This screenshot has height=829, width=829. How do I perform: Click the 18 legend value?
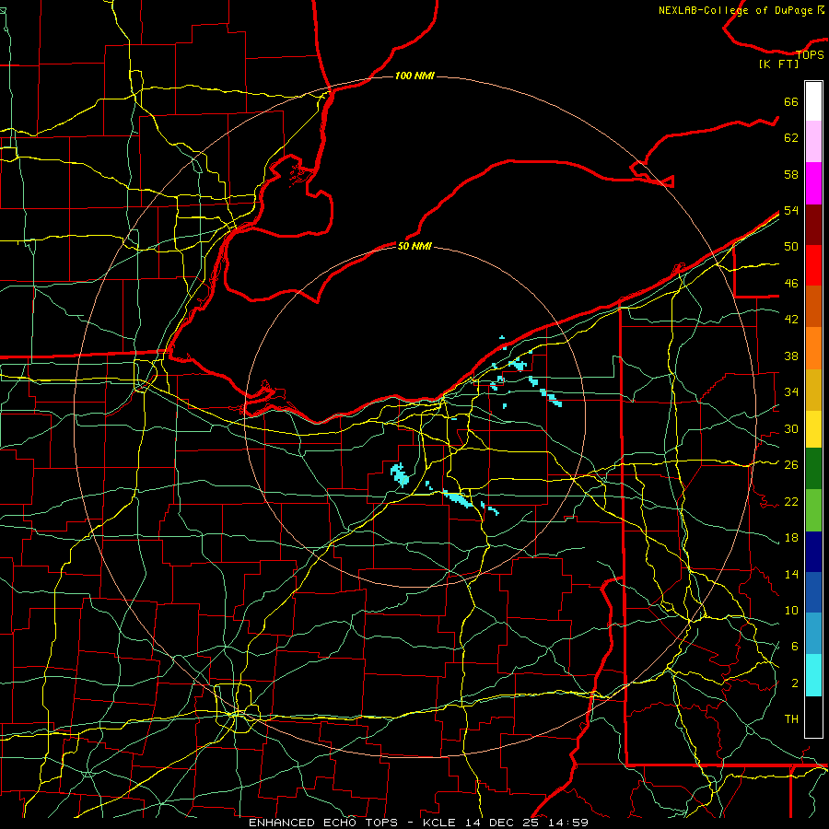[791, 538]
